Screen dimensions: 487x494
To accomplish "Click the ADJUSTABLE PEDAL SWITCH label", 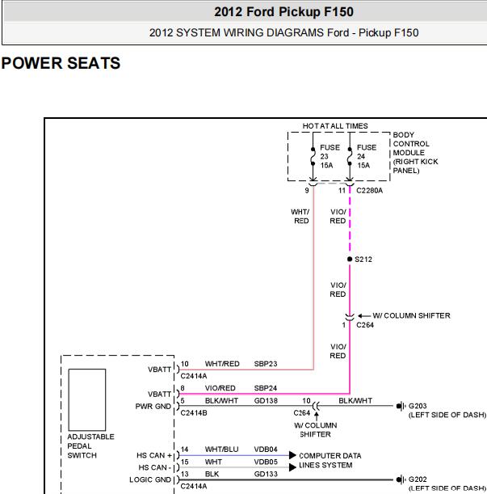I will pos(90,446).
